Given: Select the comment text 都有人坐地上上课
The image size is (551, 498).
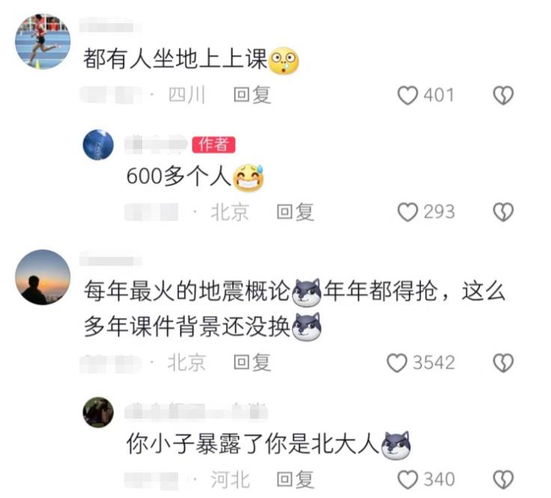Looking at the screenshot, I should pyautogui.click(x=175, y=58).
